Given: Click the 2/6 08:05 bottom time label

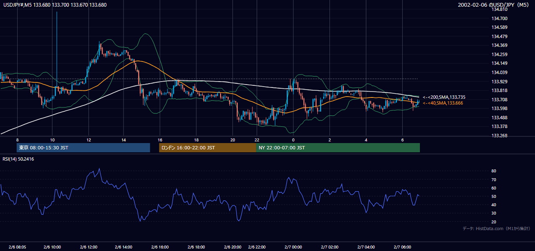Looking at the screenshot, I should (17, 247).
